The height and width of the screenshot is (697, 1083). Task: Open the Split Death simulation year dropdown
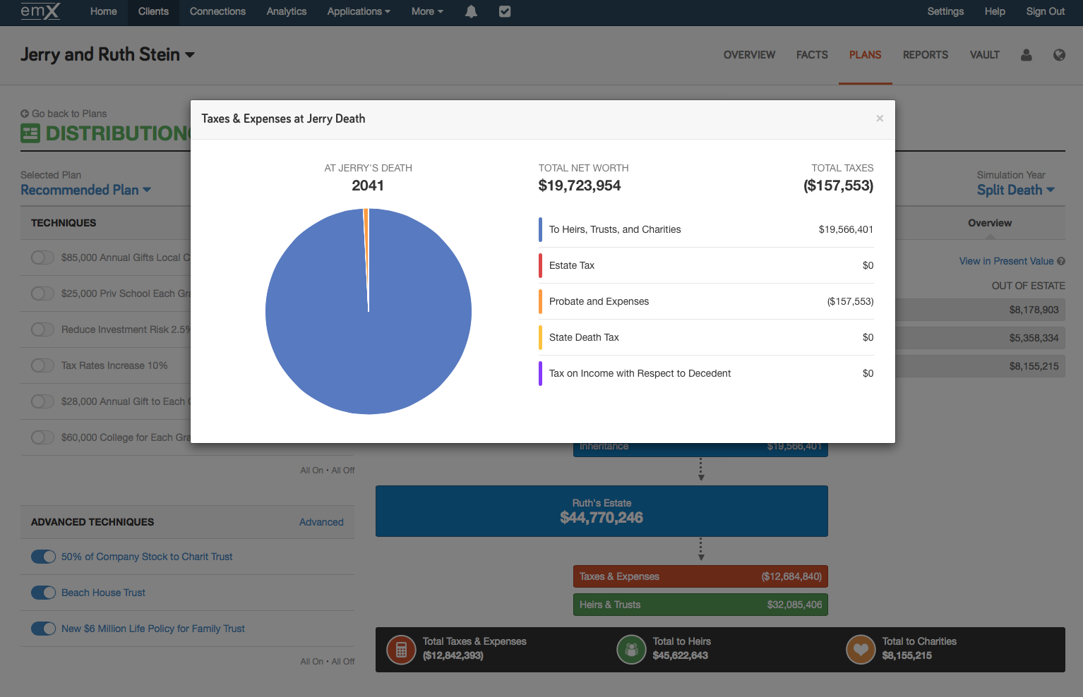(x=1016, y=190)
